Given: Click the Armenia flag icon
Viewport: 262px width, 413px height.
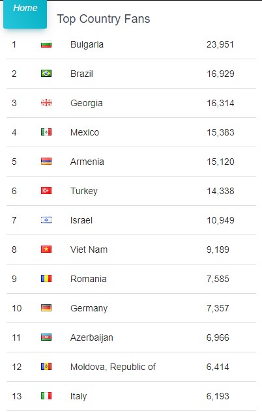Looking at the screenshot, I should point(46,161).
